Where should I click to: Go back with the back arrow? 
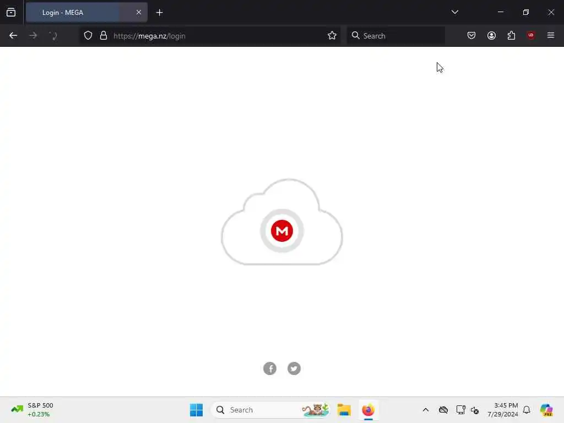[x=13, y=36]
